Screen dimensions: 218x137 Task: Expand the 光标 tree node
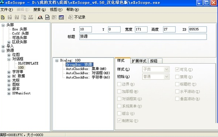point(9,81)
